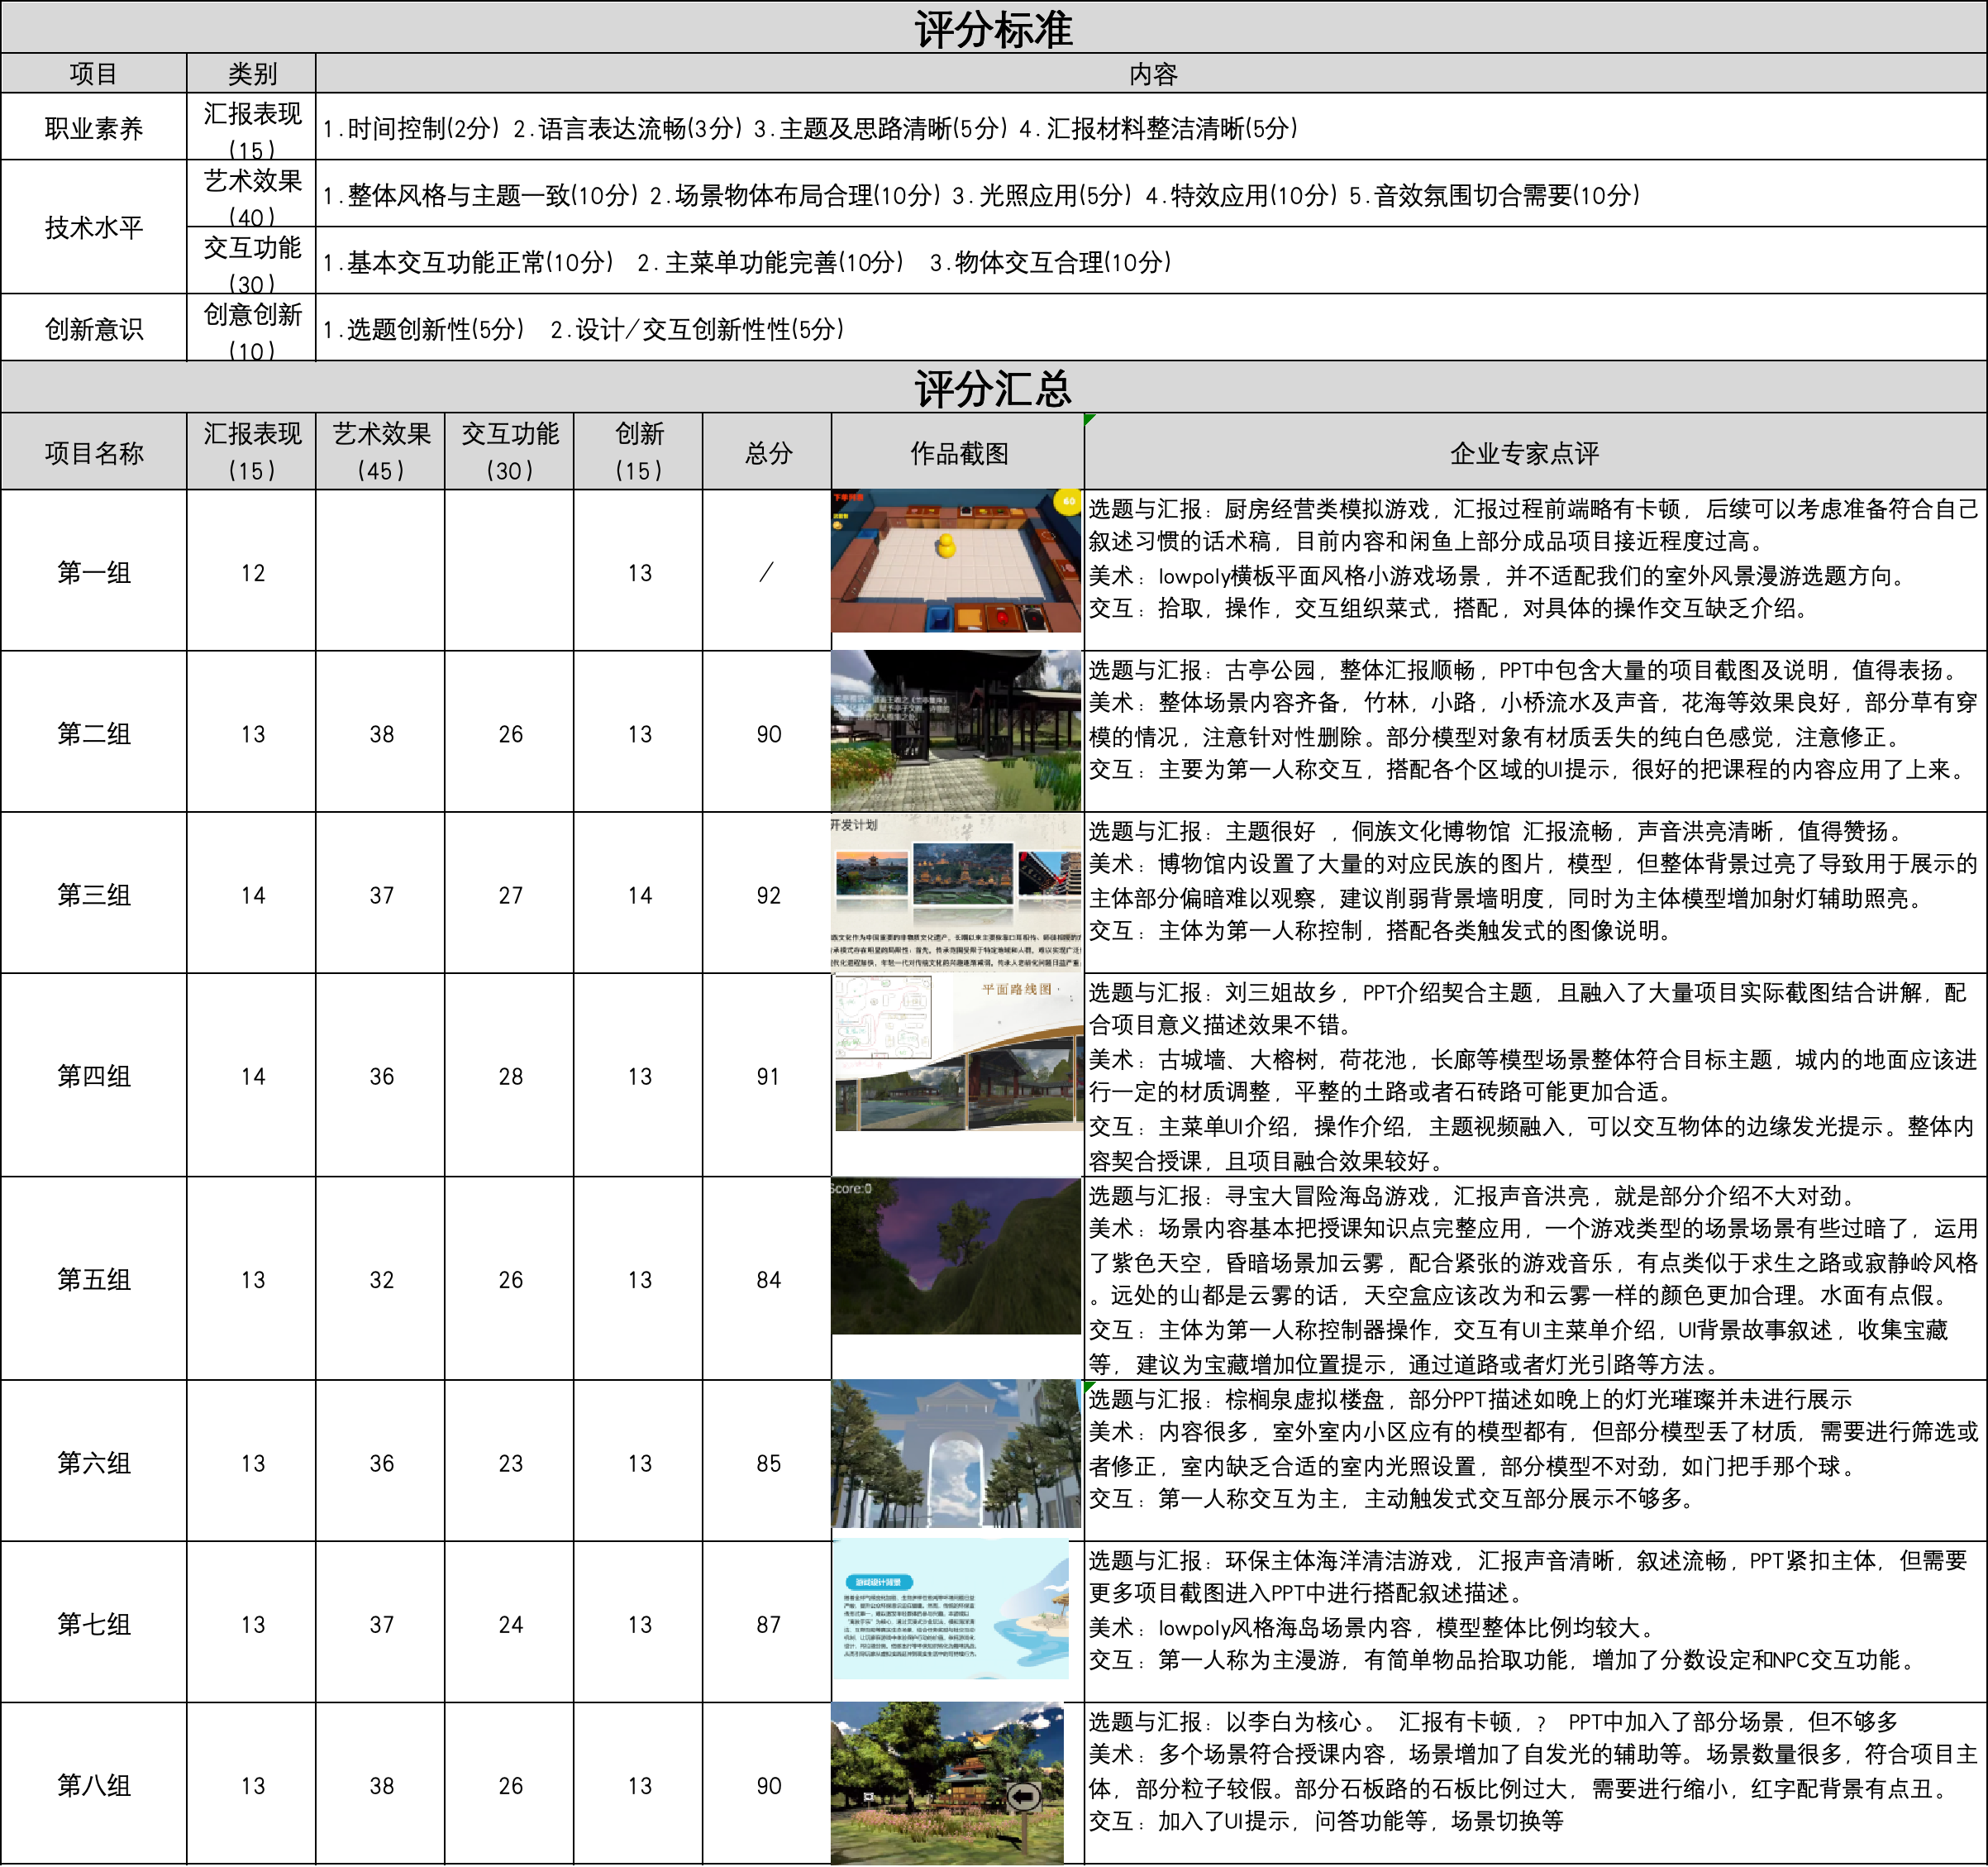Click the 总分 column header
The height and width of the screenshot is (1867, 1988).
tap(767, 451)
